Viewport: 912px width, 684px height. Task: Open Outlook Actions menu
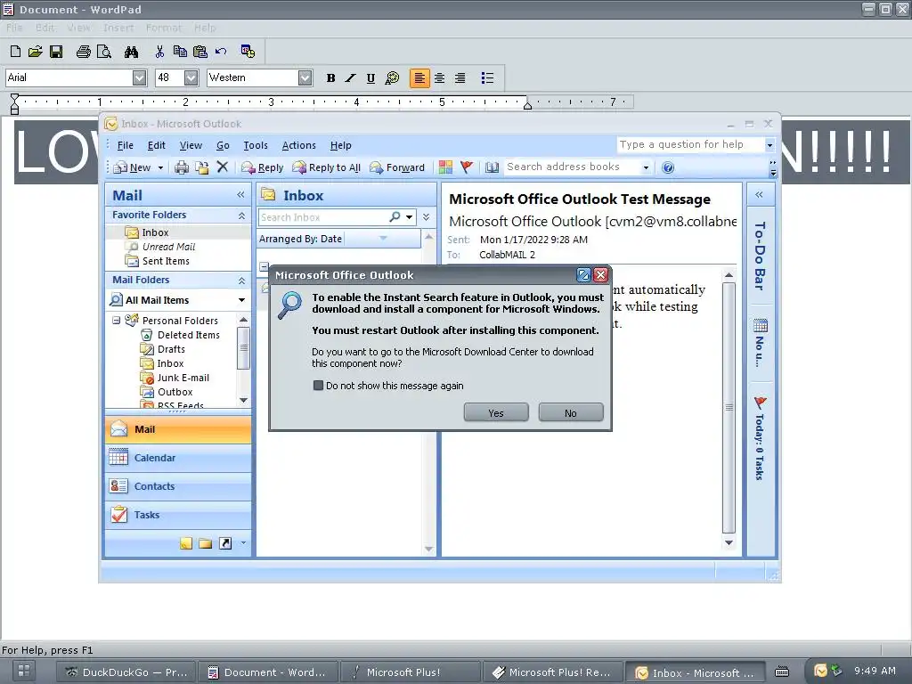[x=299, y=145]
